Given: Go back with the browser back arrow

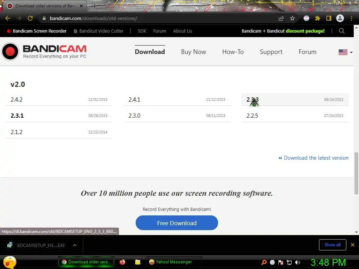Looking at the screenshot, I should click(8, 18).
